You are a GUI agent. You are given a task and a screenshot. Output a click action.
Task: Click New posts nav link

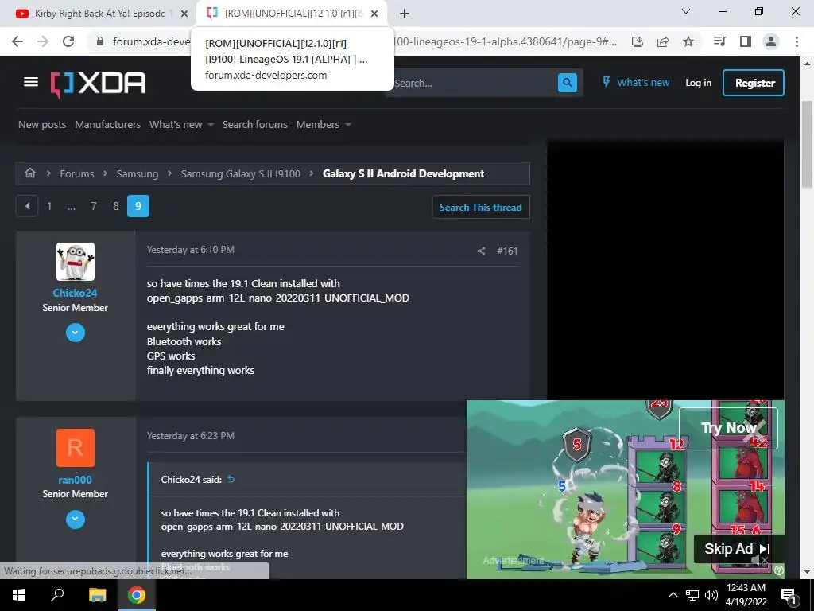coord(42,124)
